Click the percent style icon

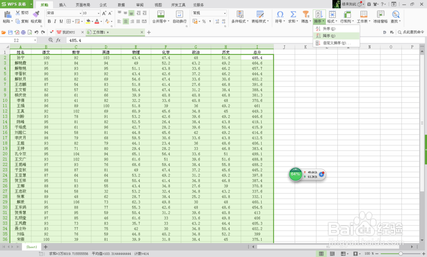point(204,21)
